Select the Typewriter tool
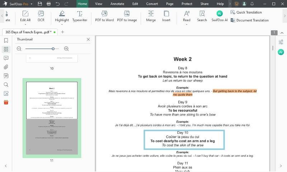The height and width of the screenshot is (172, 287). coord(80,16)
